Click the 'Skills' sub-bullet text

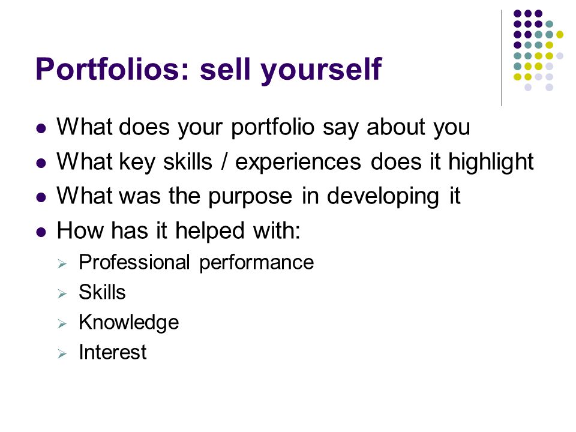click(102, 292)
